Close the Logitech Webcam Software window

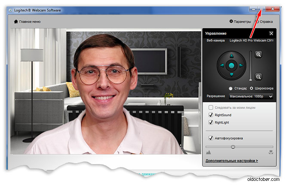coord(273,9)
